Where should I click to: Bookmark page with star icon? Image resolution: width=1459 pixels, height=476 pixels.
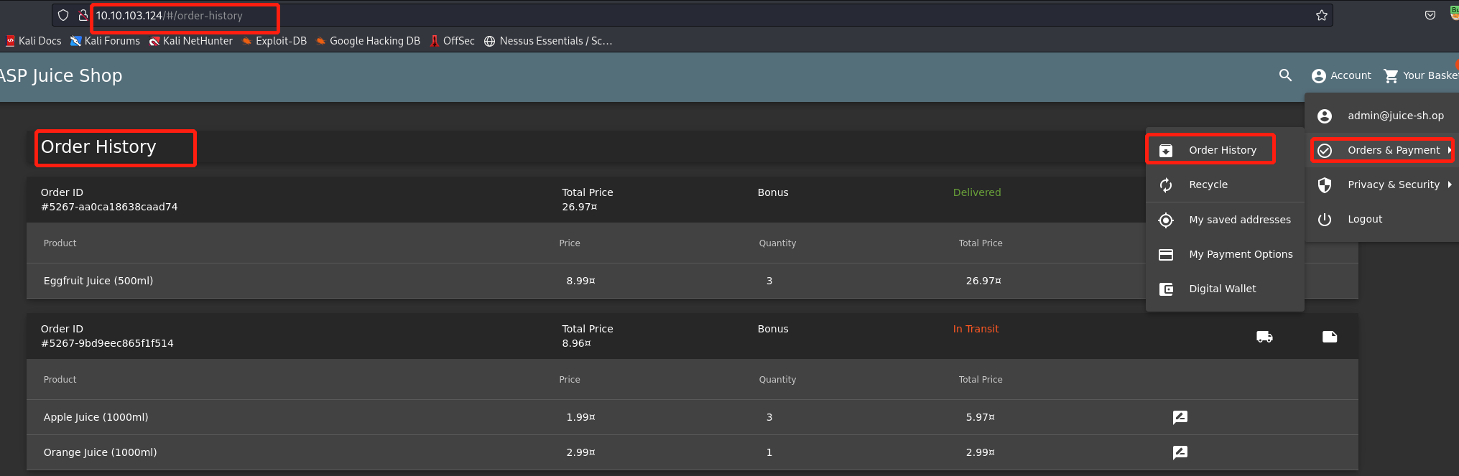click(x=1321, y=15)
